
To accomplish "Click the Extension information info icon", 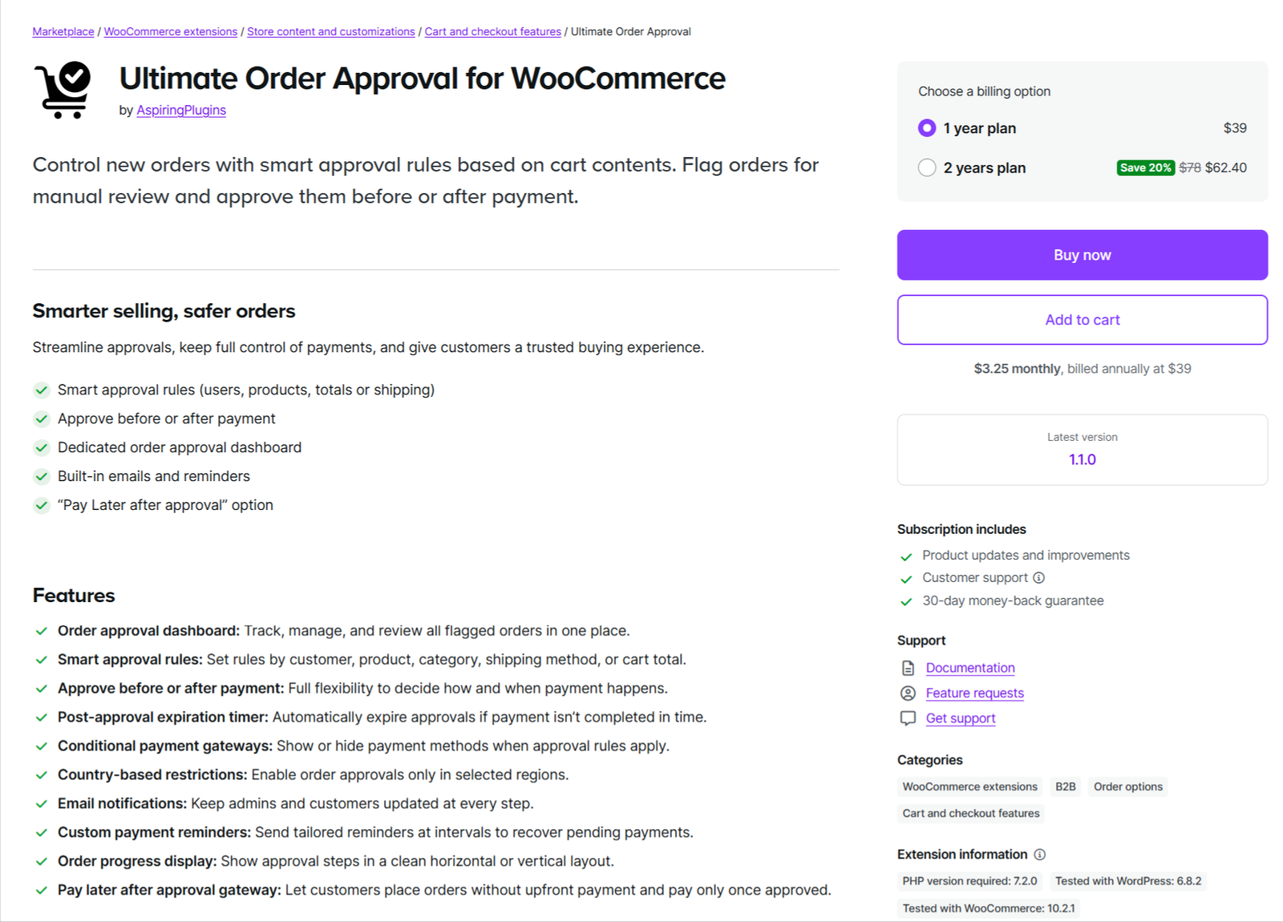I will click(x=1040, y=855).
